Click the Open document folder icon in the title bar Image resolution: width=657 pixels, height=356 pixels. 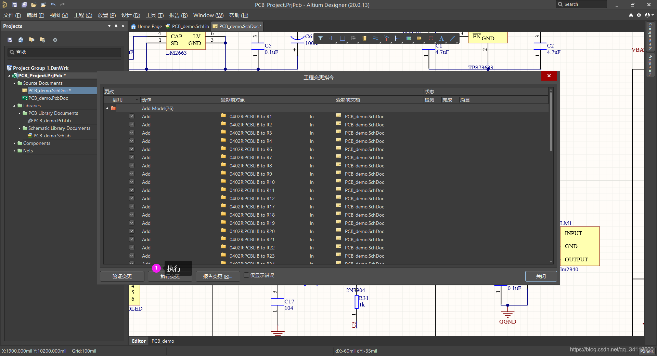34,5
